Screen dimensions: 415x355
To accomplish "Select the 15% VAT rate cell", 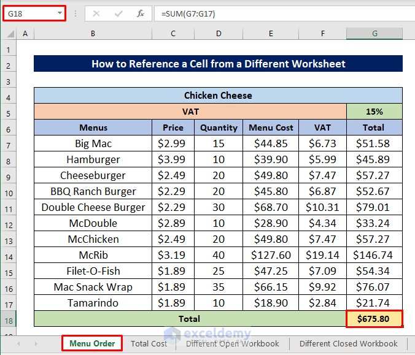I will coord(374,112).
